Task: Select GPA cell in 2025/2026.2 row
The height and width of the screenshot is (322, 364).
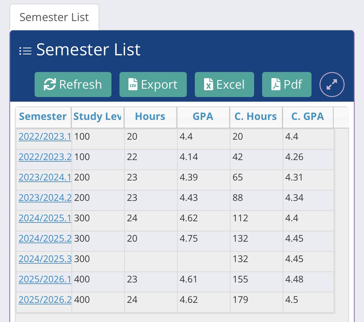Action: click(x=203, y=302)
